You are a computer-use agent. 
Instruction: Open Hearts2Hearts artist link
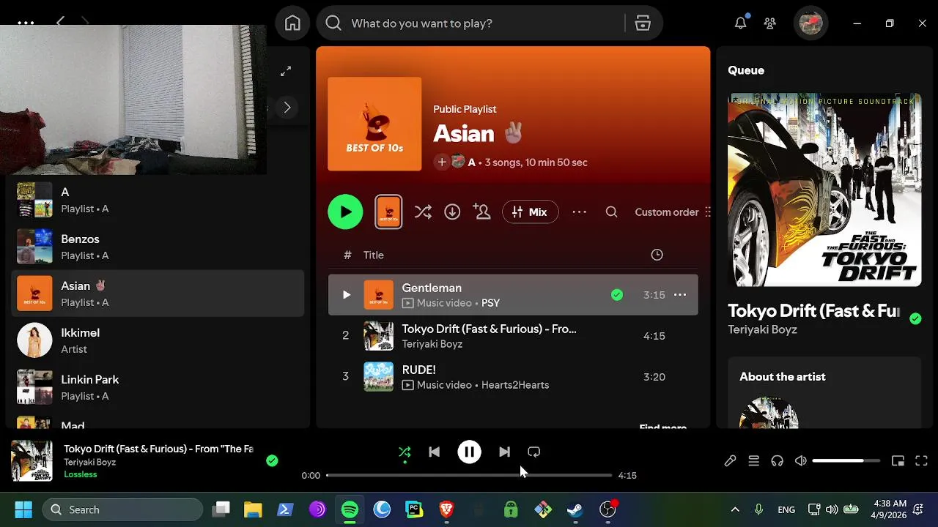(x=514, y=385)
